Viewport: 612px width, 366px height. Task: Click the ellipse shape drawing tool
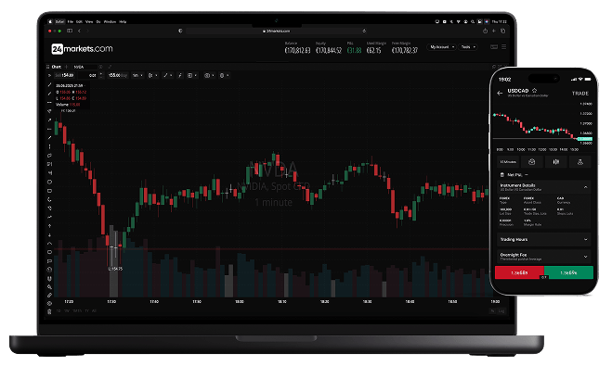pyautogui.click(x=49, y=182)
